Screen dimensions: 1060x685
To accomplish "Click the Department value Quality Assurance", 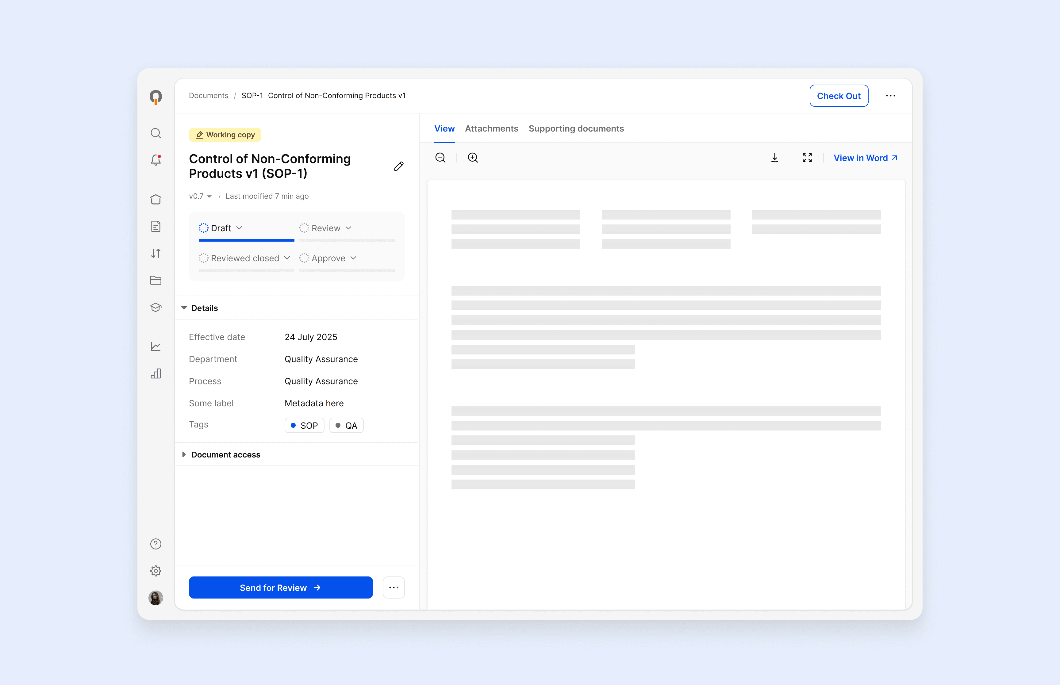I will [321, 359].
